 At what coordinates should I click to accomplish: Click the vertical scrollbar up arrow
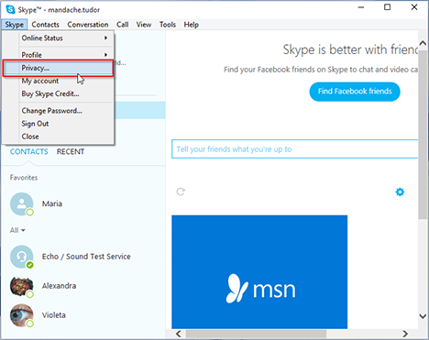coord(423,43)
